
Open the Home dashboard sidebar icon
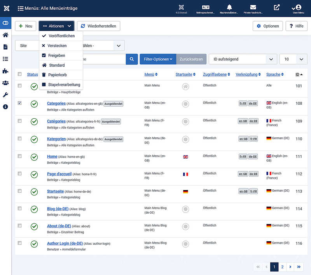[x=5, y=35]
